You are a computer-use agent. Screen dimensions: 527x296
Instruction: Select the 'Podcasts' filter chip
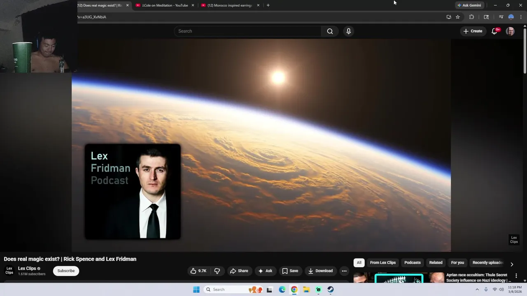413,263
